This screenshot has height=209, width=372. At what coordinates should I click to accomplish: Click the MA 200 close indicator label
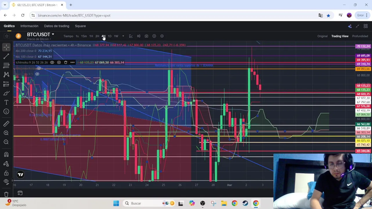(26, 51)
